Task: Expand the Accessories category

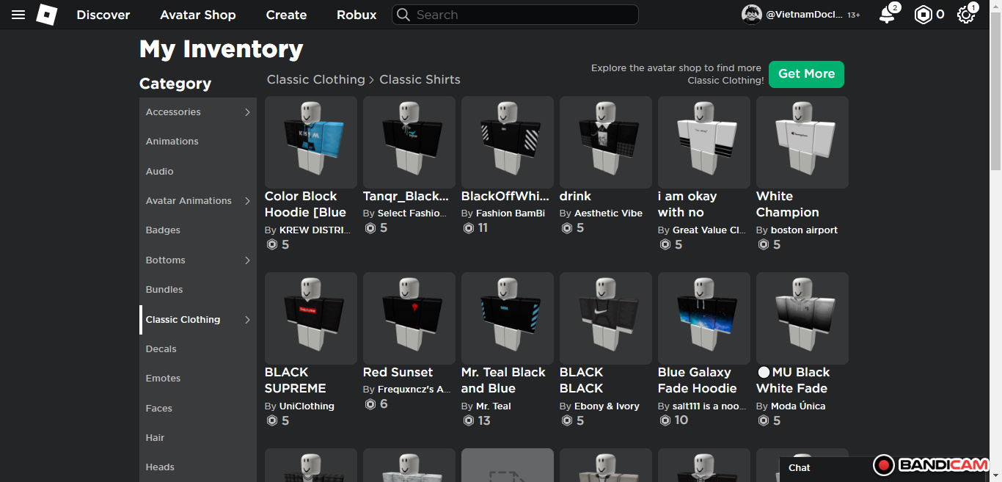Action: (247, 112)
